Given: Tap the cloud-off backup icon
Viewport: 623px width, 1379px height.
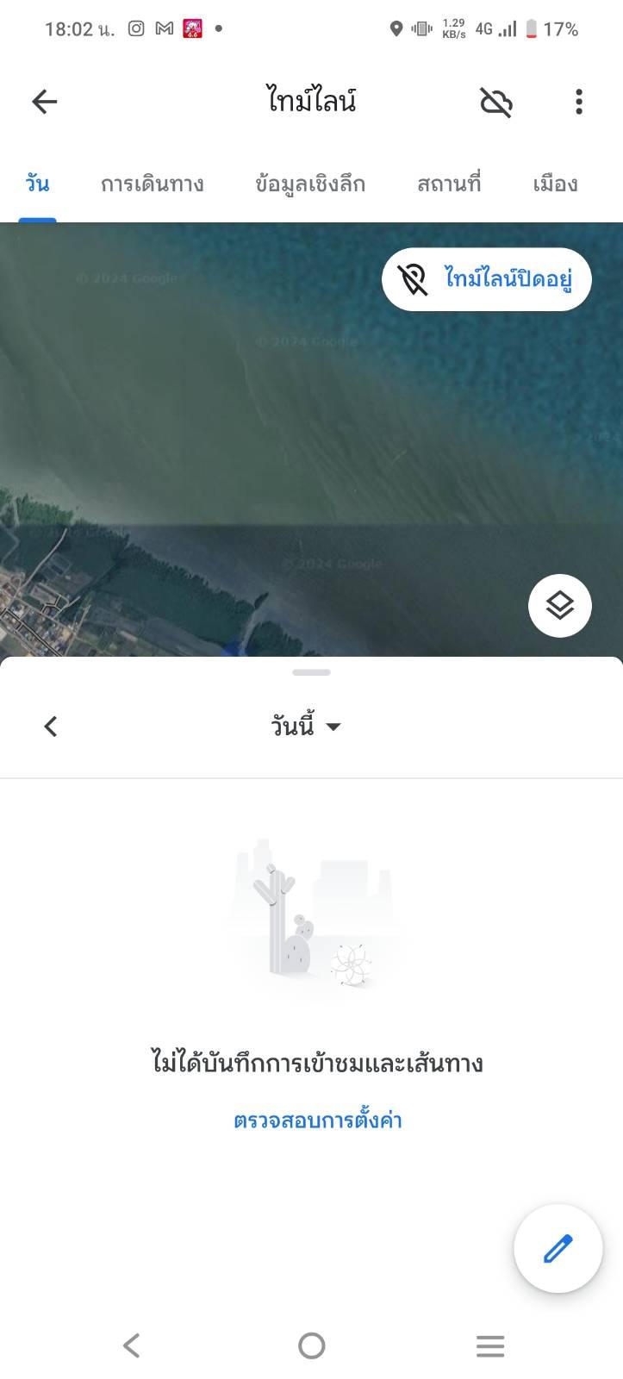Looking at the screenshot, I should (496, 102).
